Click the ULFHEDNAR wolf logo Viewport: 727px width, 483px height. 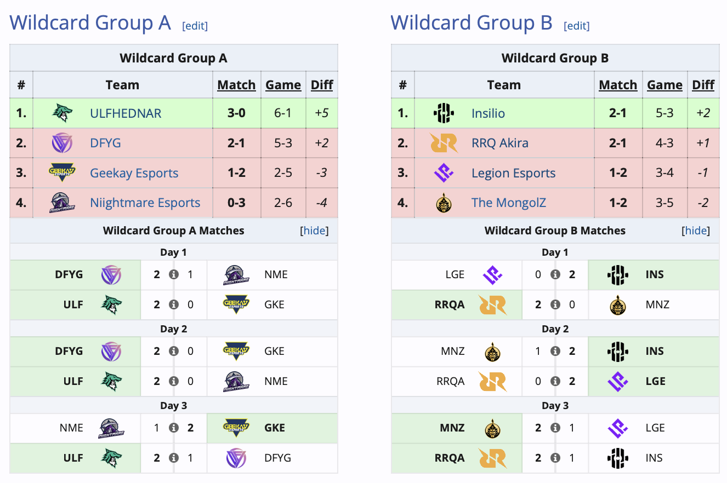coord(63,113)
